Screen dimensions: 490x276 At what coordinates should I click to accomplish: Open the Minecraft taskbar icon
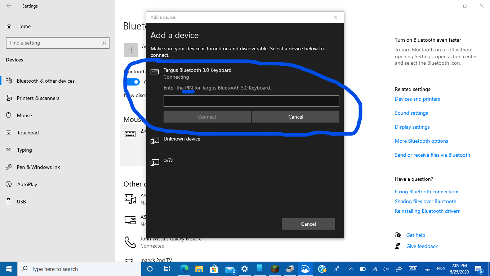tap(275, 269)
